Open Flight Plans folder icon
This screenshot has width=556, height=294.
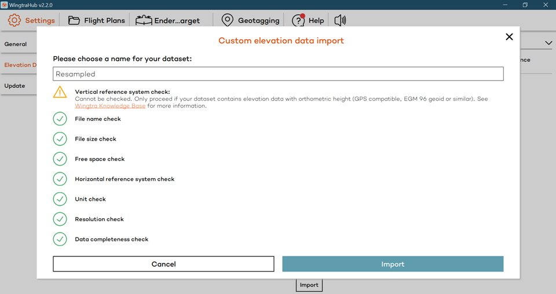(74, 20)
